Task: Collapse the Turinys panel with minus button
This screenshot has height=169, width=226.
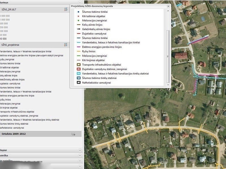Action: coord(80,2)
